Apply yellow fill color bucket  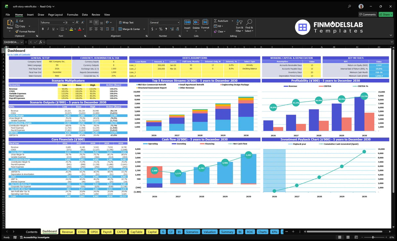pos(71,29)
